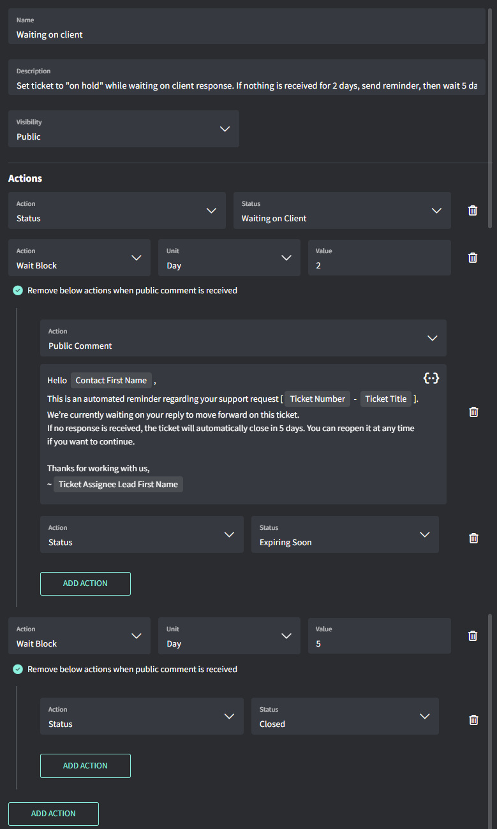Delete the Expiring Soon status action
Screen dimensions: 497x829
473,538
